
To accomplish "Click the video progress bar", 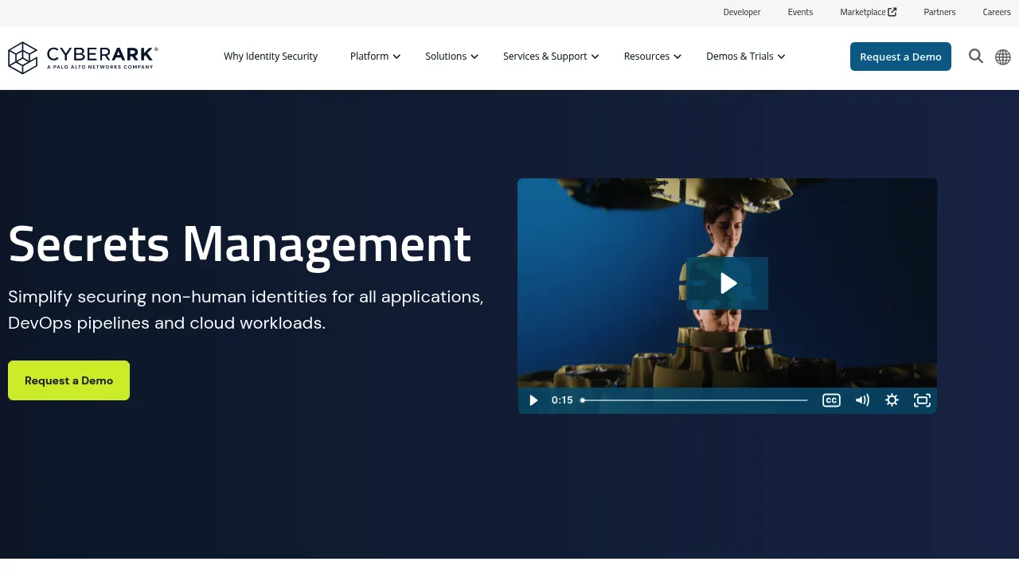I will [694, 400].
